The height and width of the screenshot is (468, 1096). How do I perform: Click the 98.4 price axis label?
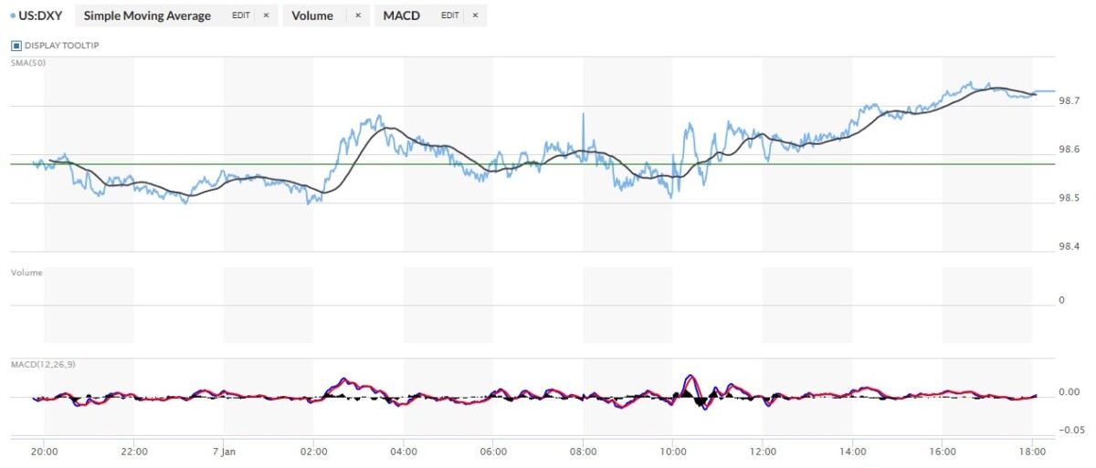click(x=1070, y=246)
